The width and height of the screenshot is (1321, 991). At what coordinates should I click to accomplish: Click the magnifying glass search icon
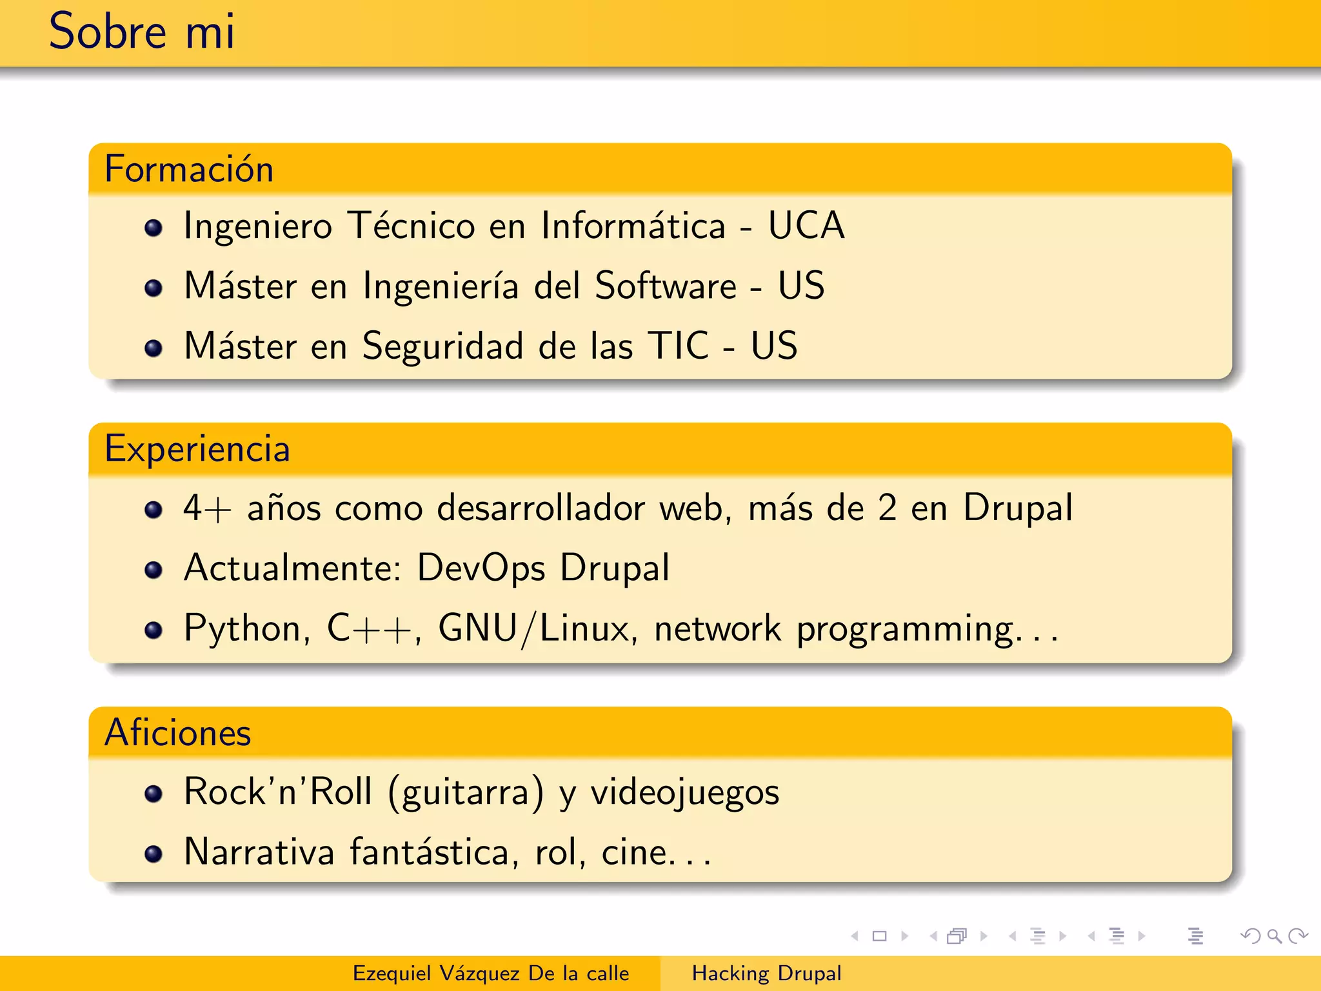(x=1274, y=936)
